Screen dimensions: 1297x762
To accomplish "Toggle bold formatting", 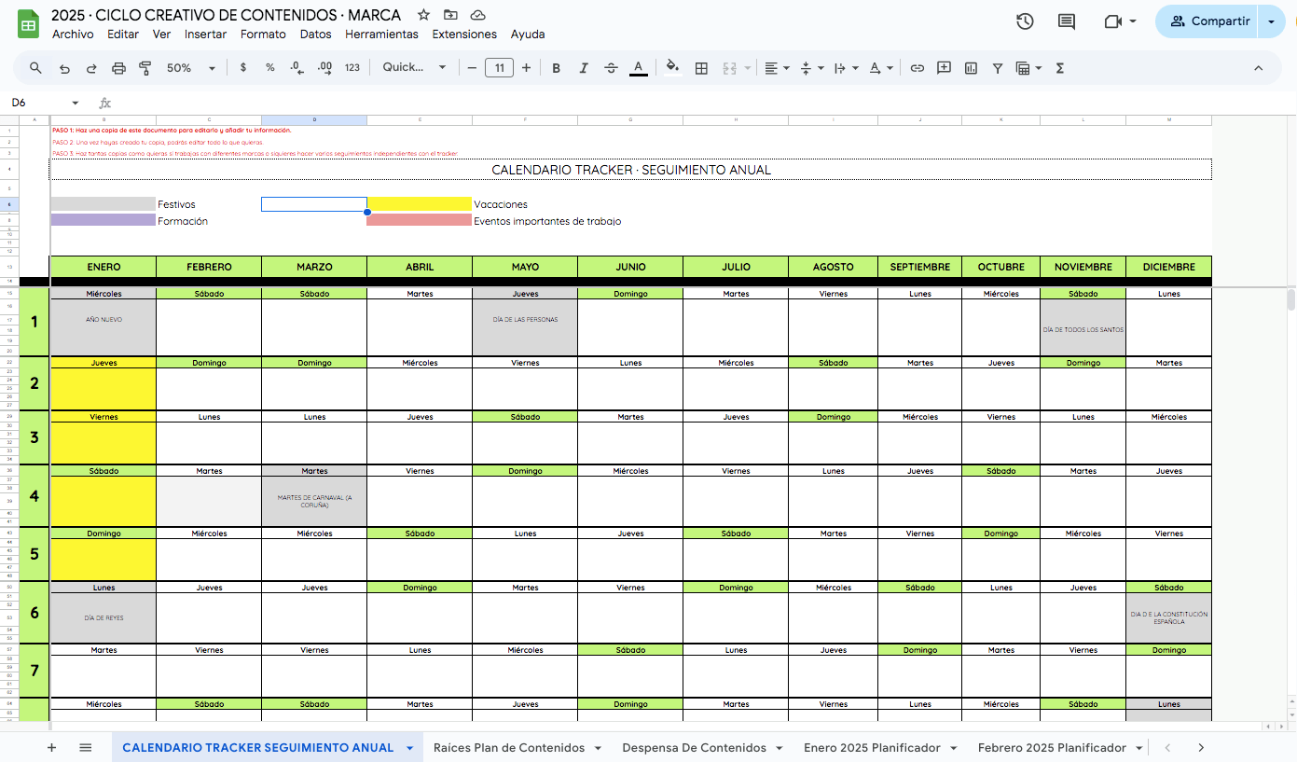I will 557,68.
